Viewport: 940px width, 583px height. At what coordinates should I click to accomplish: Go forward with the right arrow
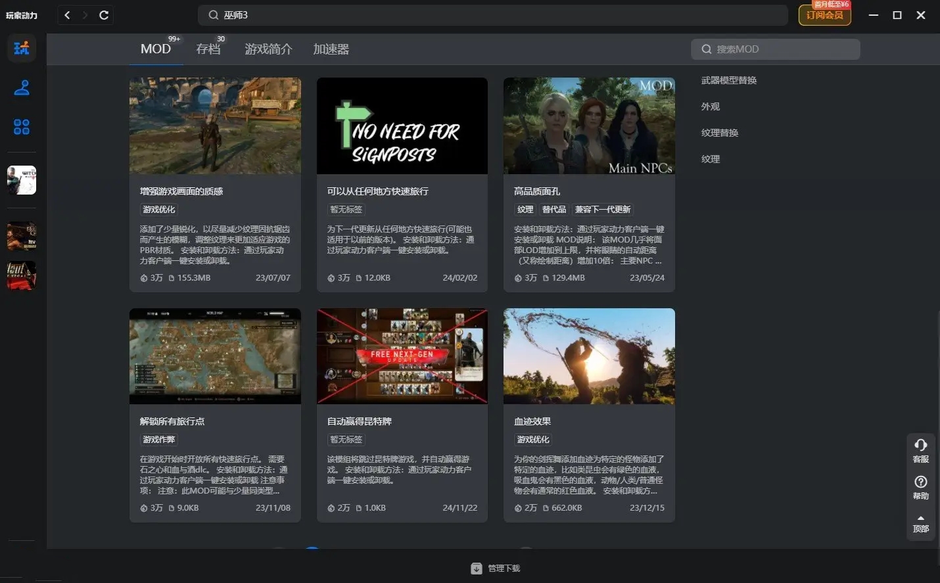(85, 15)
